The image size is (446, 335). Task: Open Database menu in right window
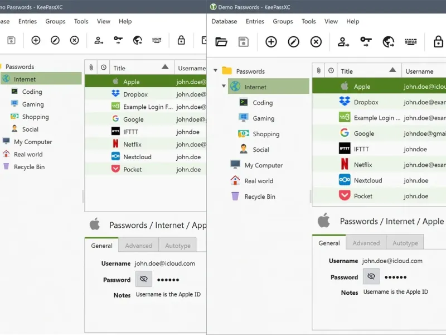click(224, 21)
